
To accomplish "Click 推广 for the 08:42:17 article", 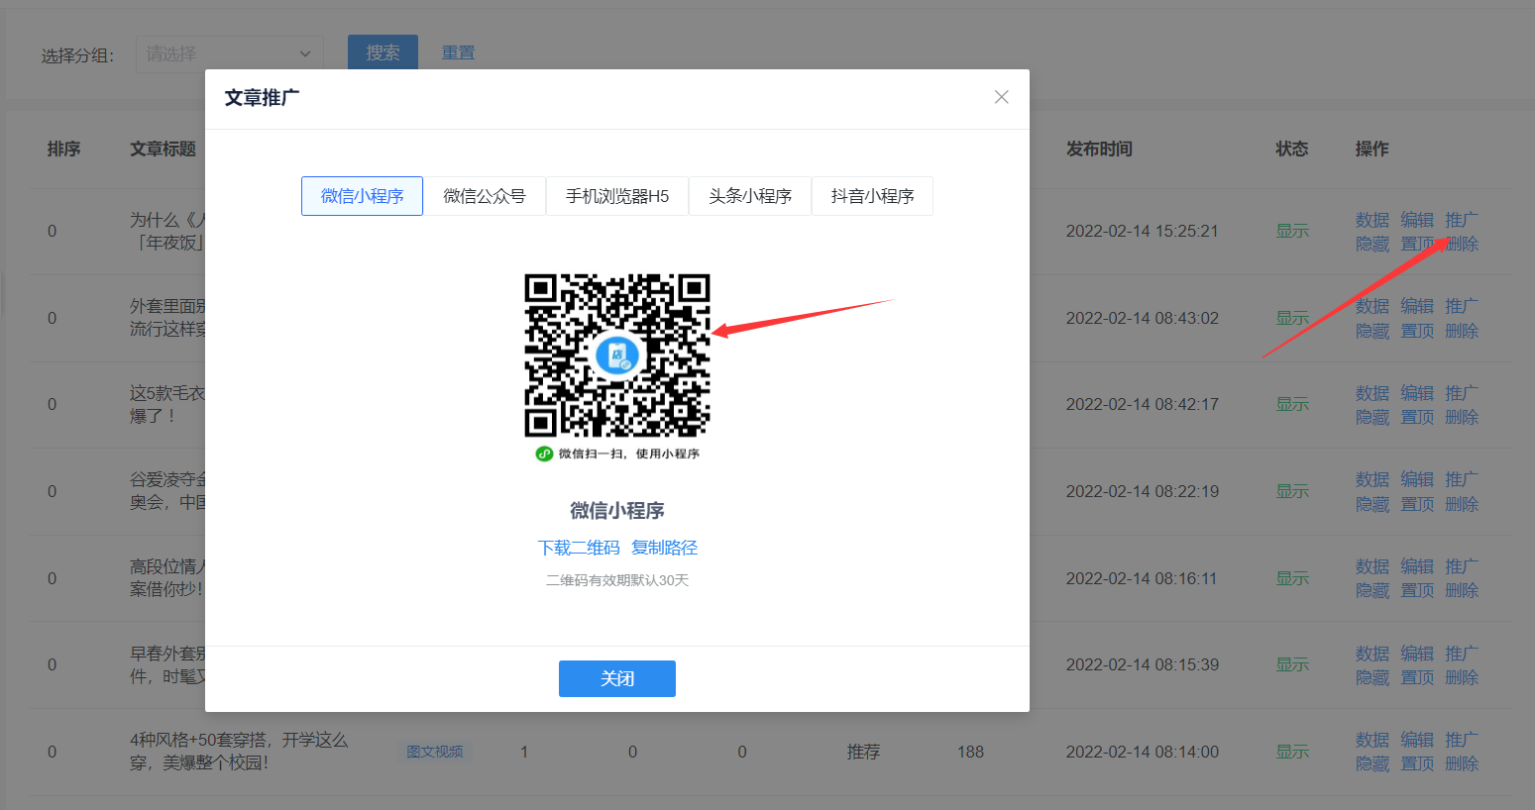I will 1462,393.
